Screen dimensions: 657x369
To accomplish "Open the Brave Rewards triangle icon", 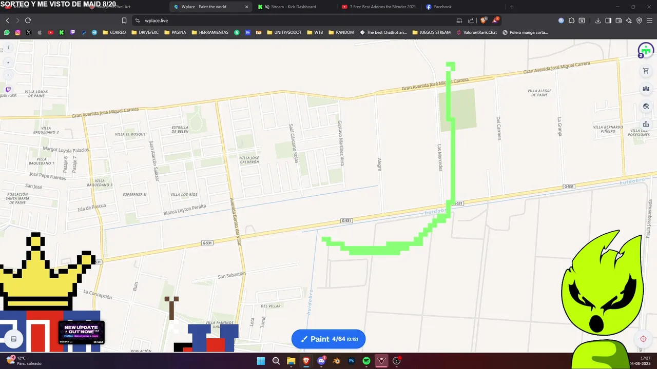I will pos(495,20).
